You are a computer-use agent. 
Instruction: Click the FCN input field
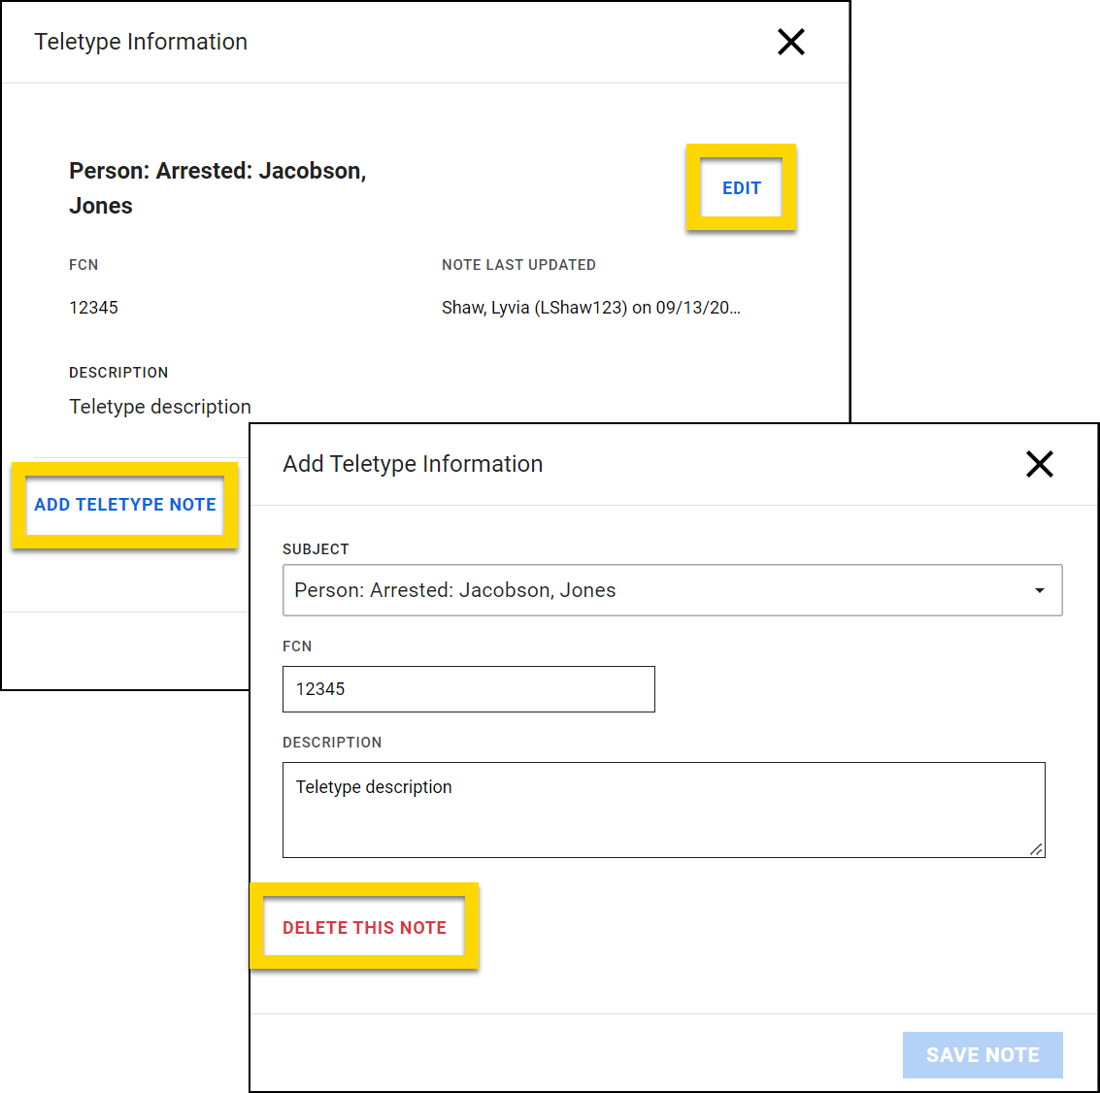click(469, 689)
